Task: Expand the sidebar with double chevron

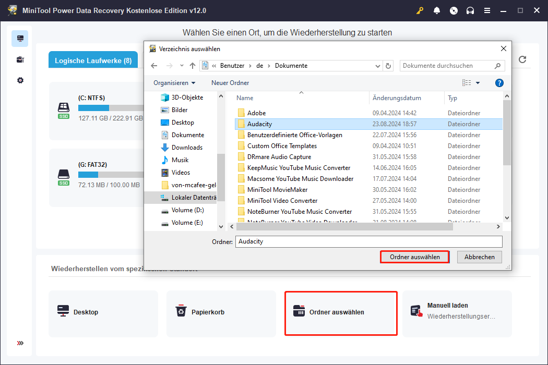Action: pos(20,343)
